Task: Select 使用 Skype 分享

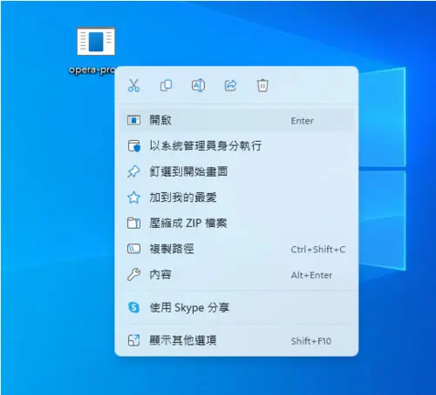Action: click(236, 307)
